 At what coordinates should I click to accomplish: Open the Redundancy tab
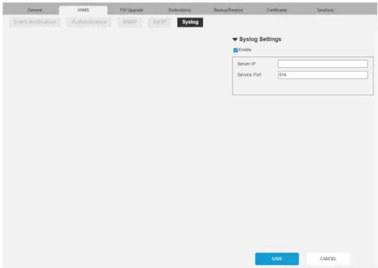[180, 10]
